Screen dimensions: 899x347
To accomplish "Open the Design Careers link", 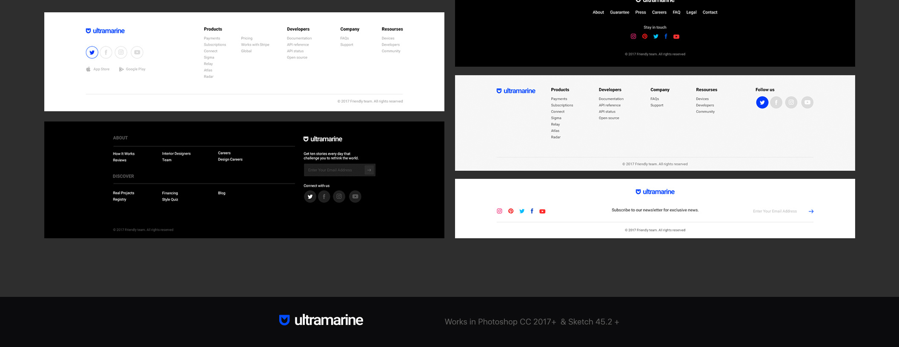I will click(230, 160).
